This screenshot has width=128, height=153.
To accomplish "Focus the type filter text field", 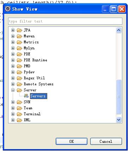I will point(65,21).
